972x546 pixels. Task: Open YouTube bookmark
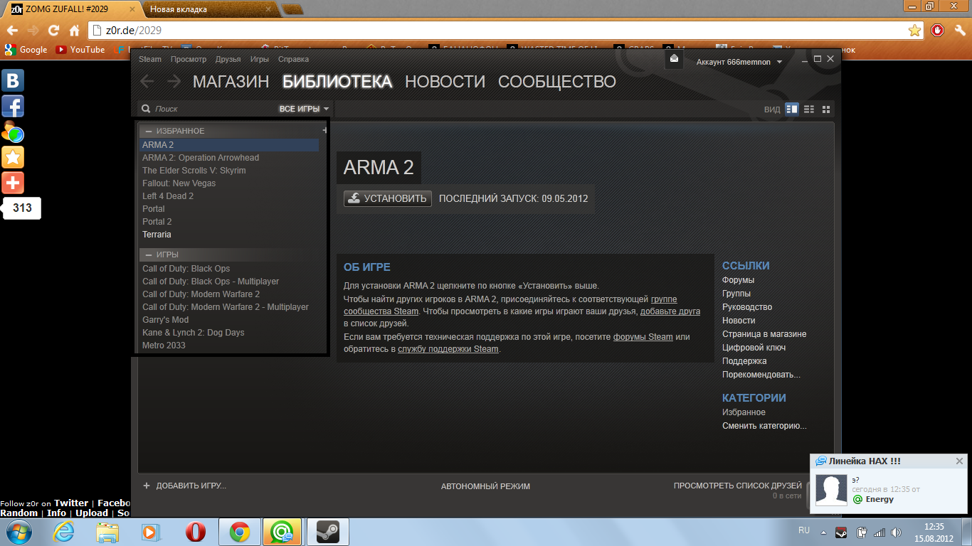[x=80, y=50]
